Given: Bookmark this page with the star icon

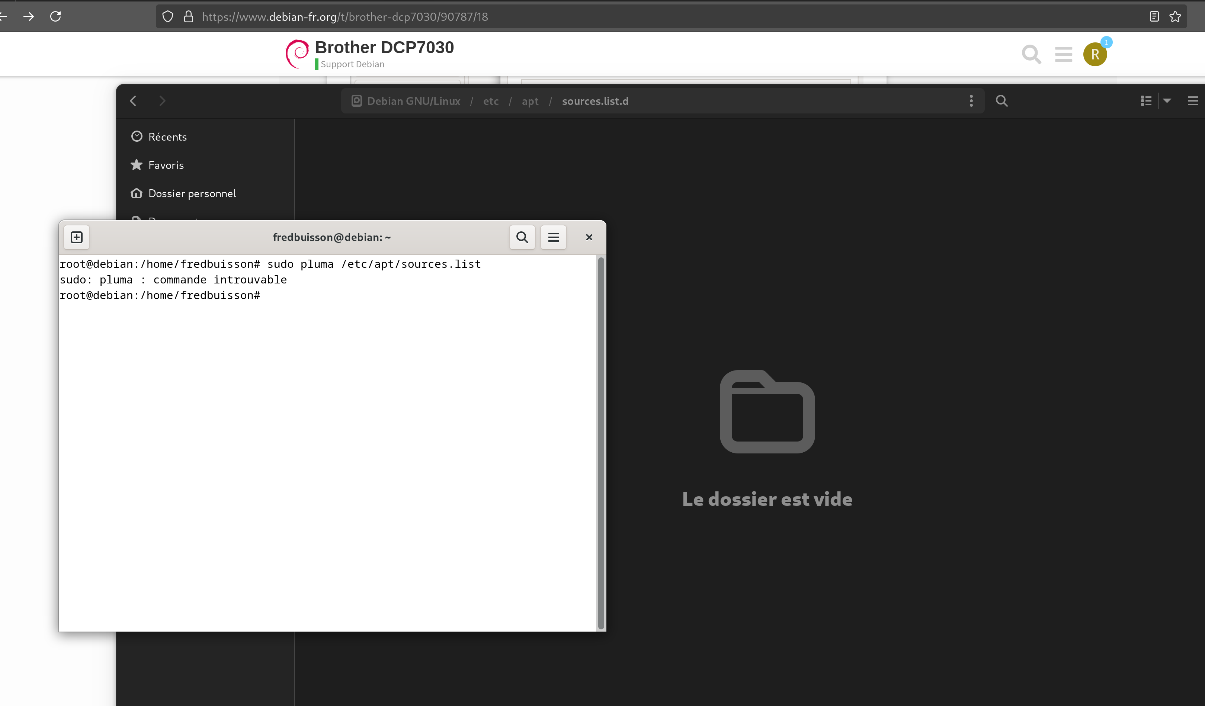Looking at the screenshot, I should (x=1175, y=17).
